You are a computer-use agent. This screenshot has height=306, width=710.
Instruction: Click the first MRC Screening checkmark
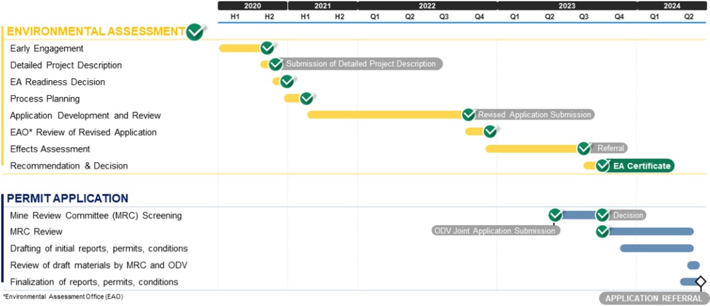555,215
